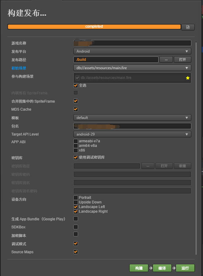Click the green 构建 build button

tap(139, 268)
